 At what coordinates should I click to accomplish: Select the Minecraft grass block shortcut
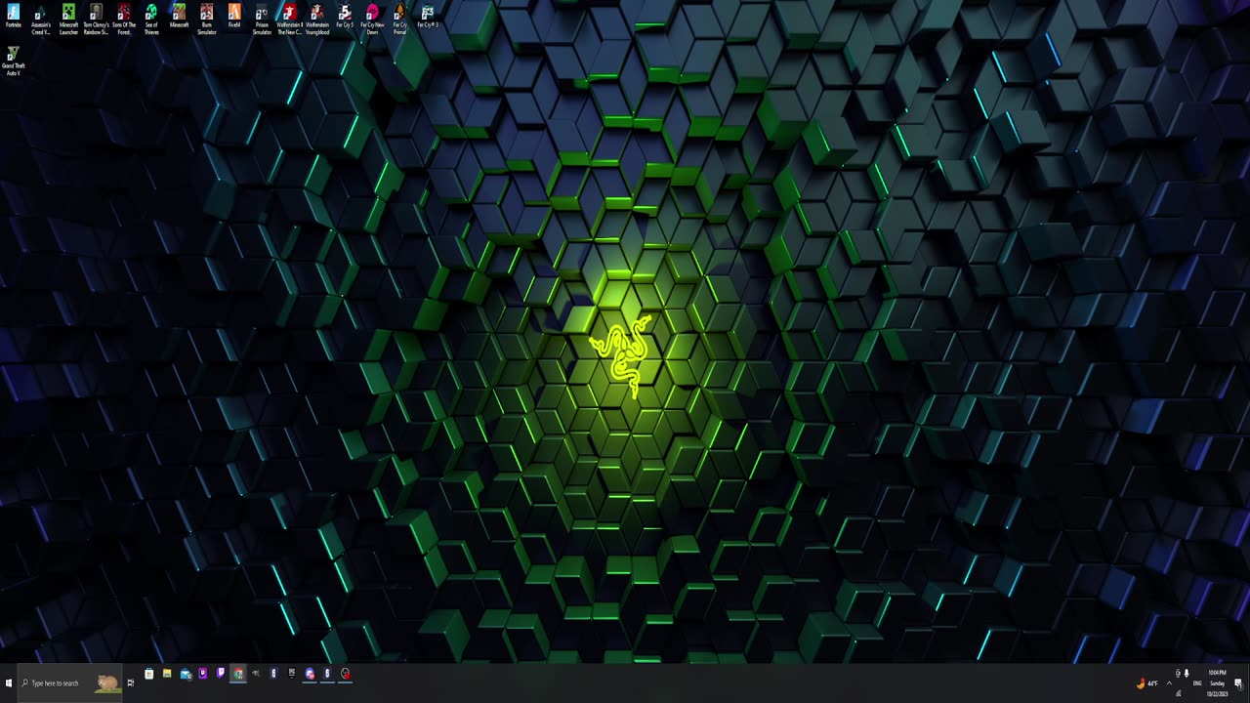(179, 17)
